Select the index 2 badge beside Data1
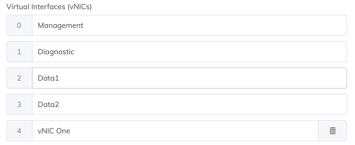 (19, 78)
